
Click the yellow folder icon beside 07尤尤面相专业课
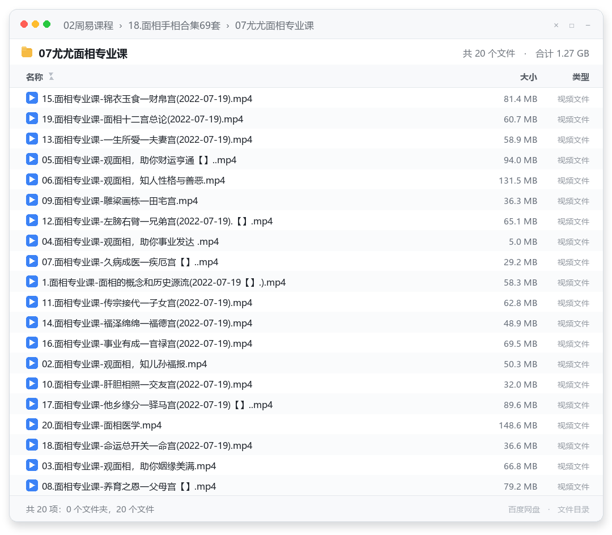(x=27, y=52)
